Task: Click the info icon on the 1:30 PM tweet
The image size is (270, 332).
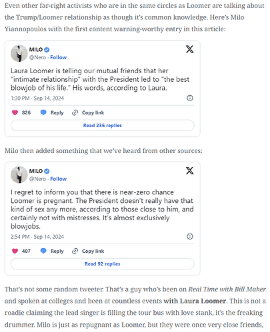Action: pyautogui.click(x=190, y=98)
